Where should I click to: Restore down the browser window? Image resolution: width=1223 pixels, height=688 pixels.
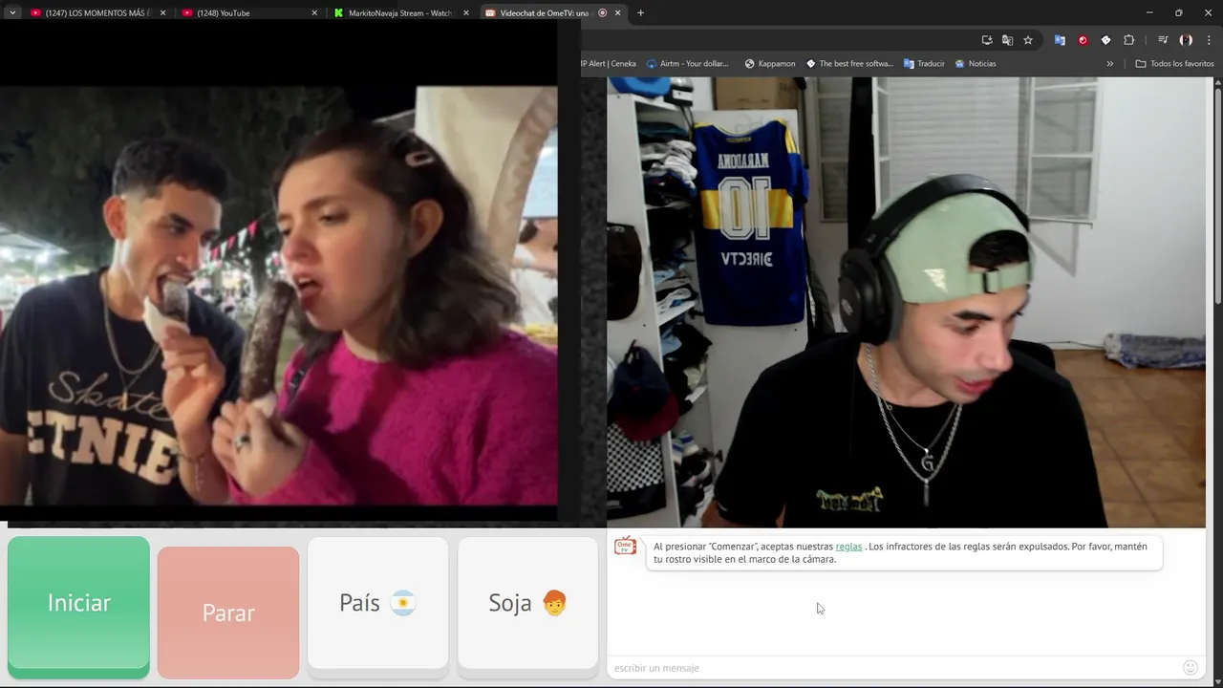coord(1178,12)
